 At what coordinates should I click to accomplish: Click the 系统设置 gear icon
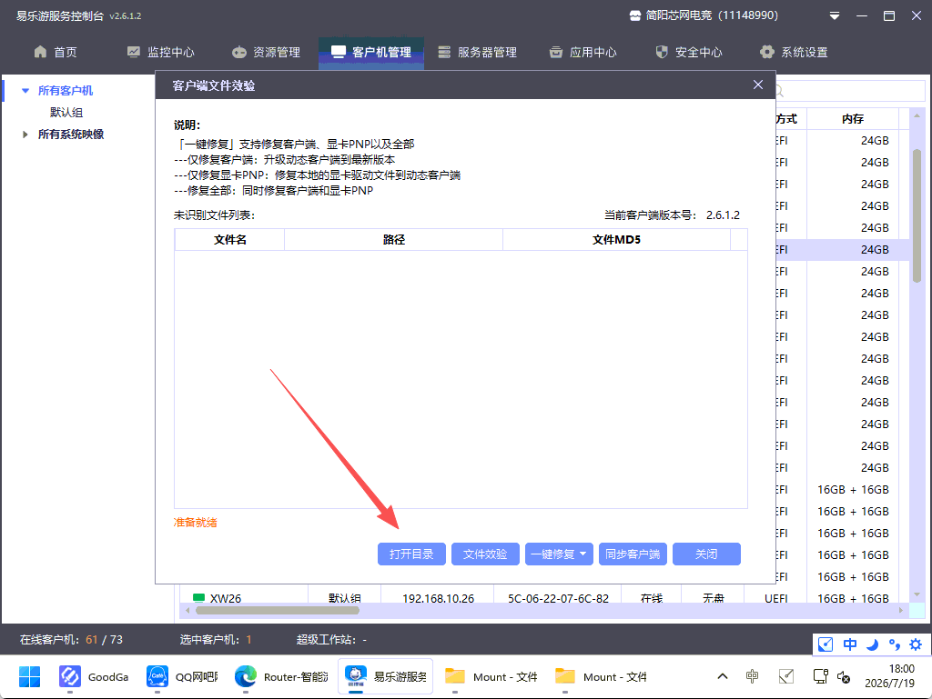tap(766, 52)
